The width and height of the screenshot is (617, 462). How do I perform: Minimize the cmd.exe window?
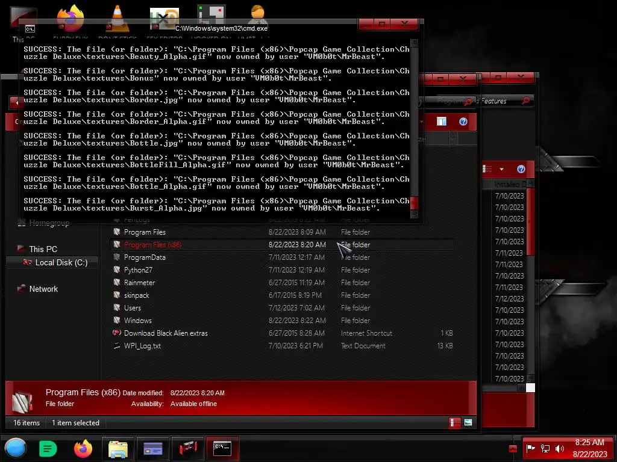[366, 24]
